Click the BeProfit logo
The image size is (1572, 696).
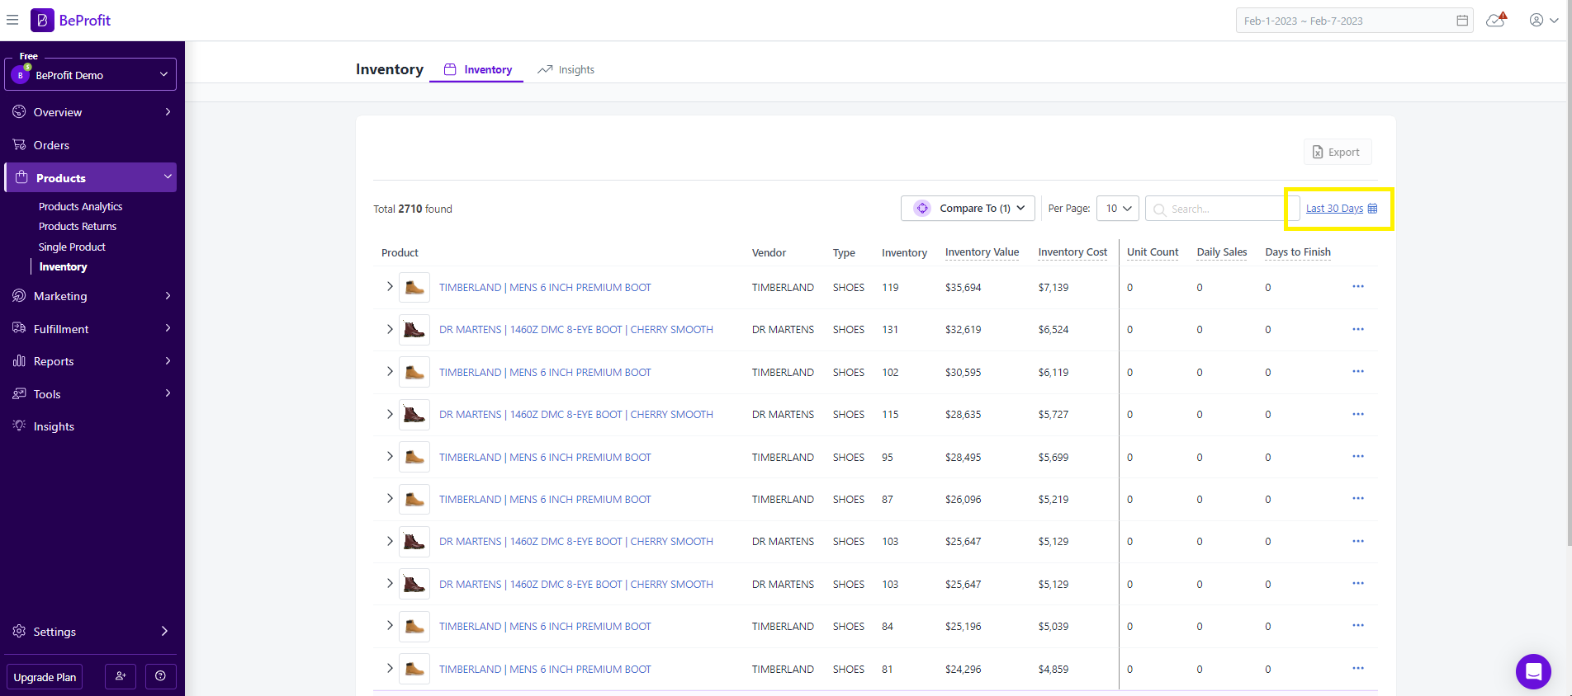[x=71, y=20]
